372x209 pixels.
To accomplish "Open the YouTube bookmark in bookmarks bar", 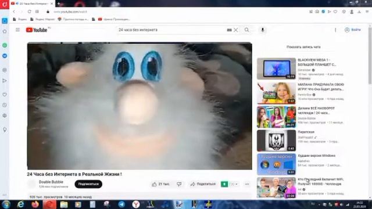I will point(114,19).
